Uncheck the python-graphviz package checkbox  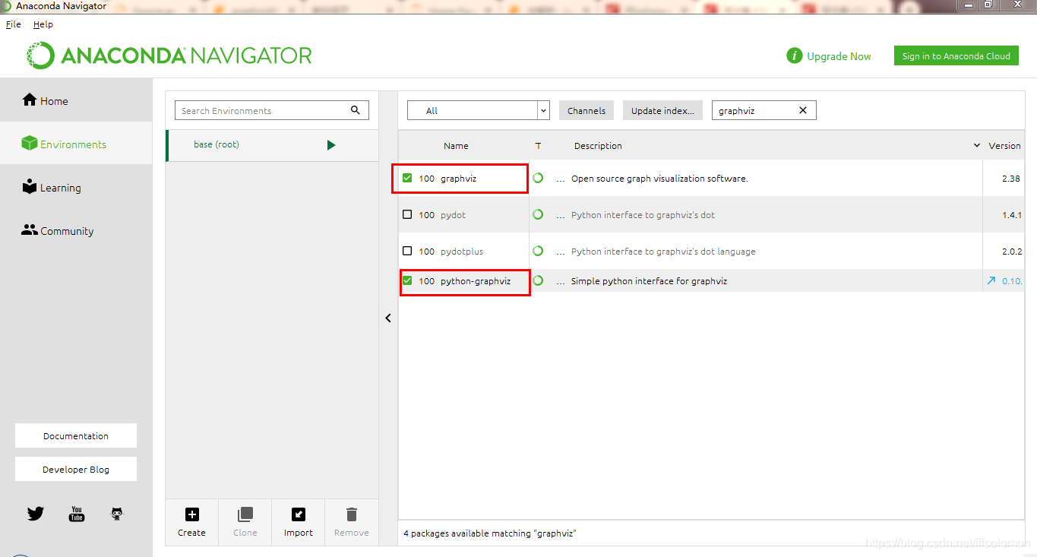(x=407, y=280)
